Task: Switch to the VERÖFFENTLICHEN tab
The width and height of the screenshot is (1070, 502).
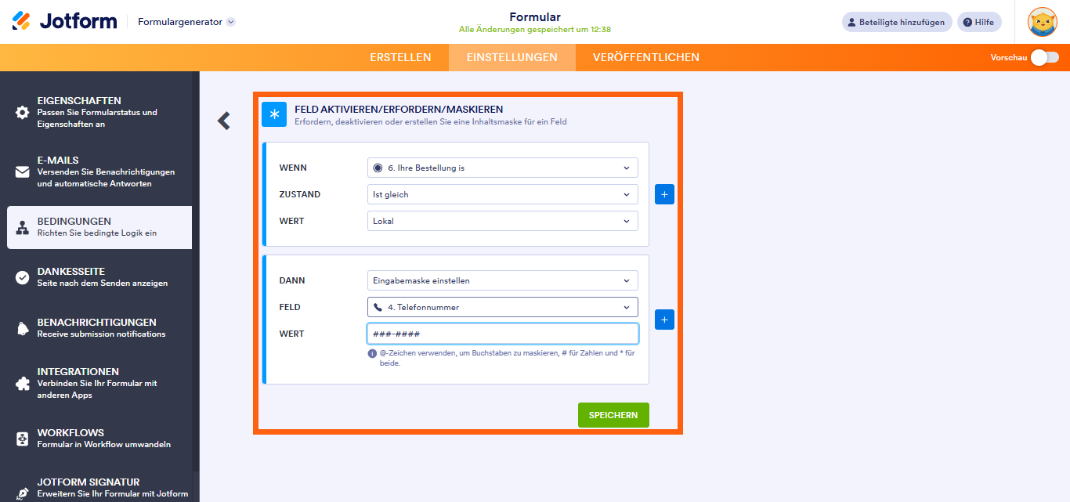Action: coord(645,57)
